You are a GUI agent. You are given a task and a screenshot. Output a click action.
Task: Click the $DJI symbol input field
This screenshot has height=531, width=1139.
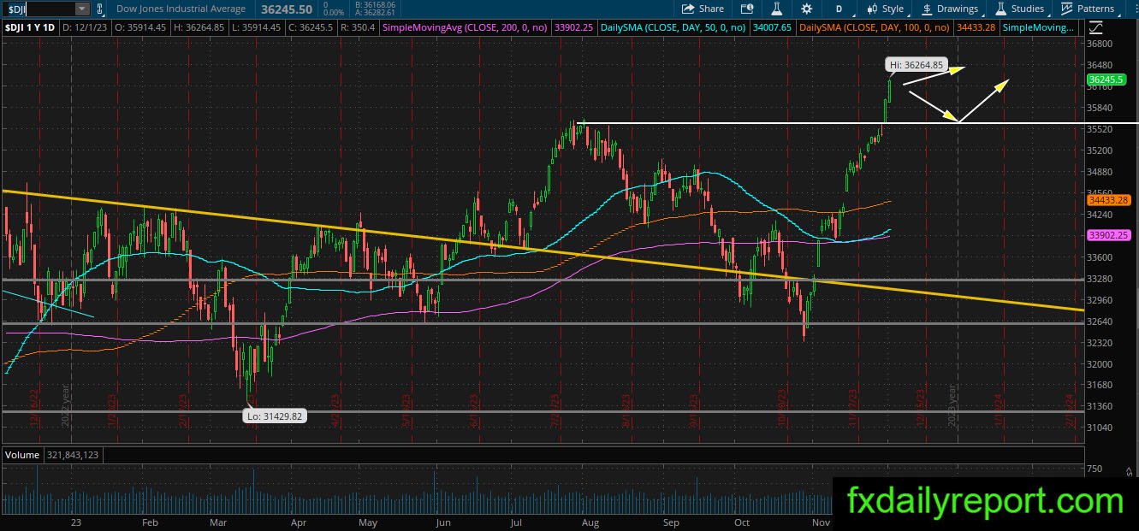coord(38,9)
